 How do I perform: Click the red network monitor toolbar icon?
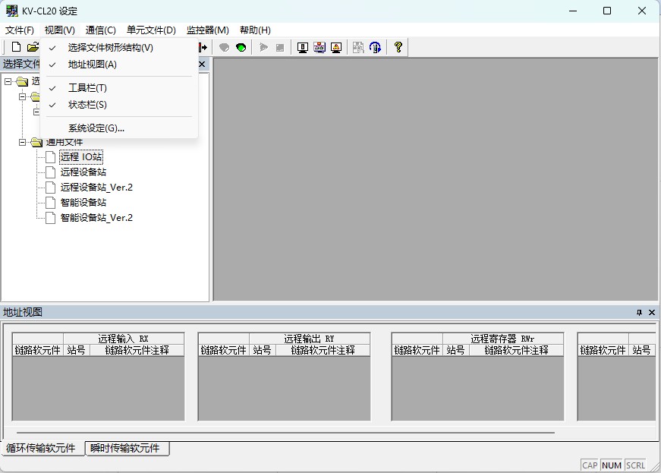pos(319,47)
